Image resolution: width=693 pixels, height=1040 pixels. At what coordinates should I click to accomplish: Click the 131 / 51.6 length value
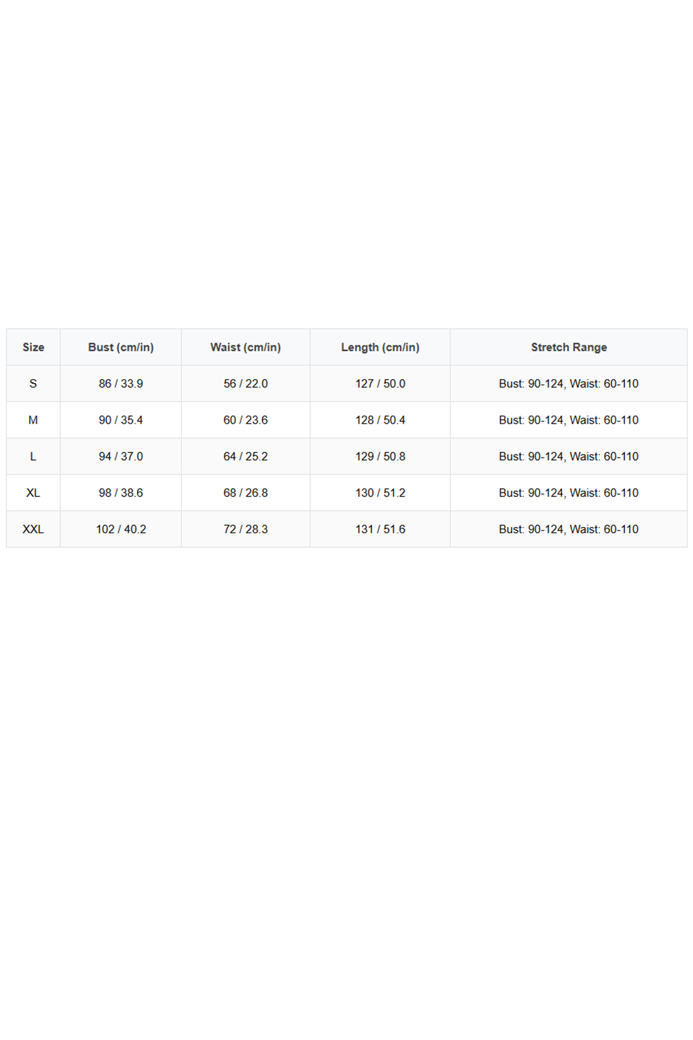click(x=380, y=529)
